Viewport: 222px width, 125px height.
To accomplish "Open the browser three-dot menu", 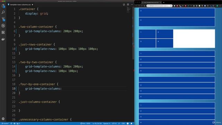I will click(220, 6).
